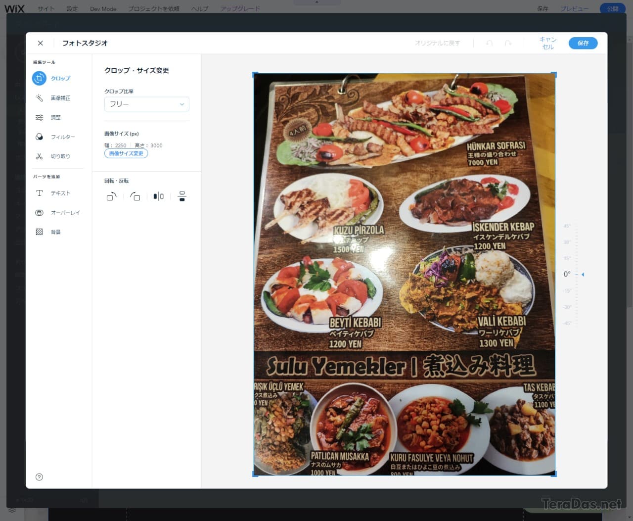Click the rotation slider arrow marker at 0°
Image resolution: width=633 pixels, height=521 pixels.
coord(583,274)
